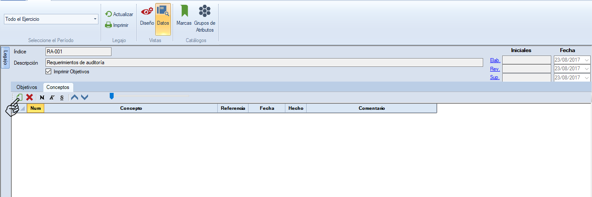The image size is (592, 197).
Task: Delete concept with the red X icon
Action: pyautogui.click(x=29, y=97)
